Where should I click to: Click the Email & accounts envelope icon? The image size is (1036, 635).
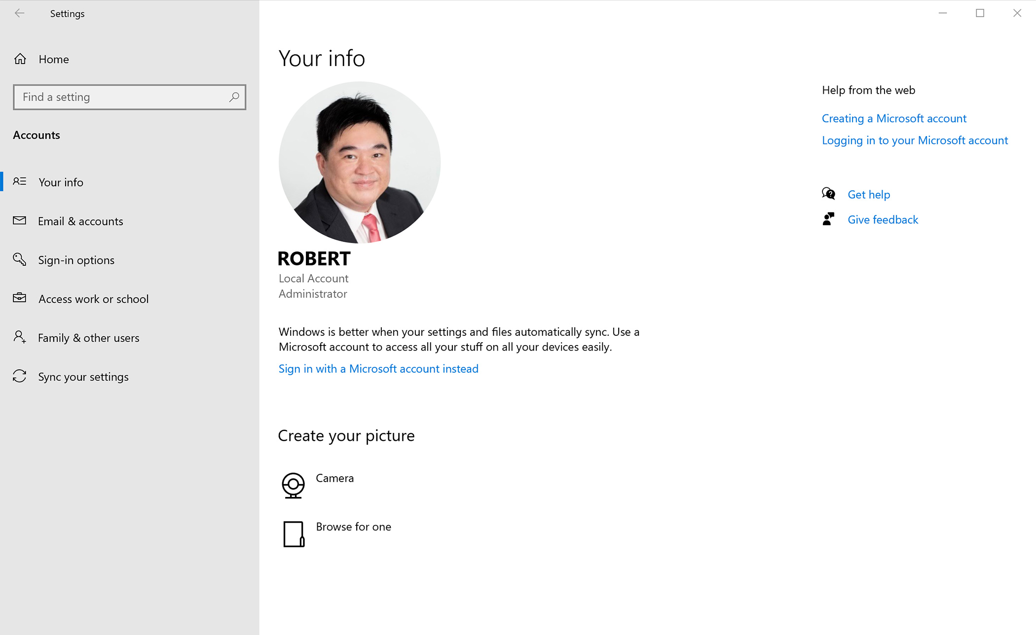pos(20,221)
